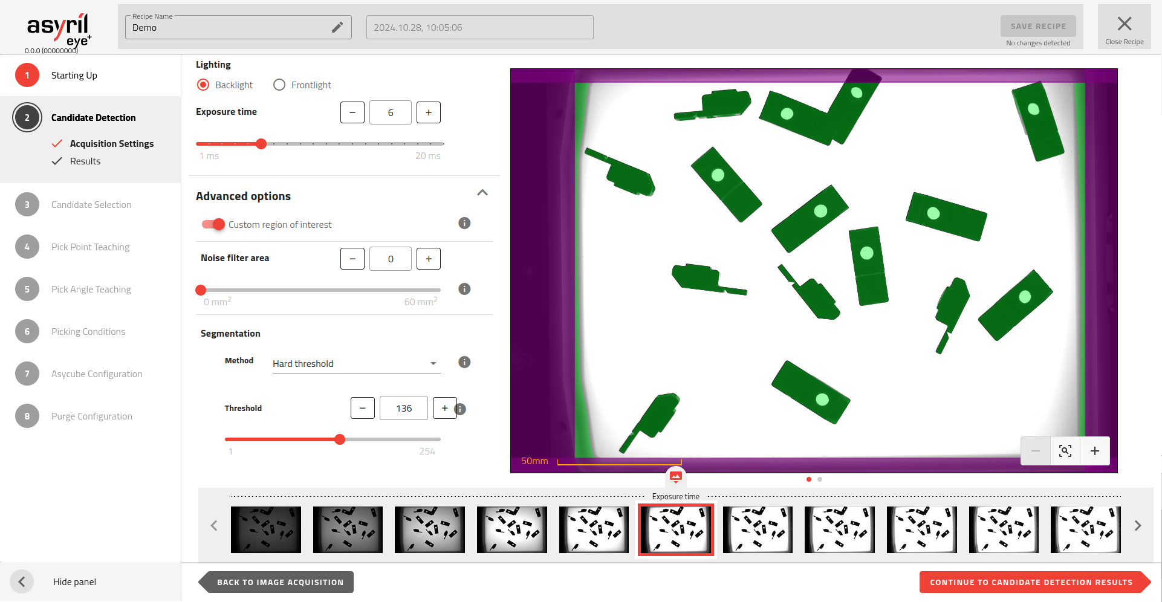Click info icon next to Segmentation Method
The width and height of the screenshot is (1162, 602).
[464, 362]
